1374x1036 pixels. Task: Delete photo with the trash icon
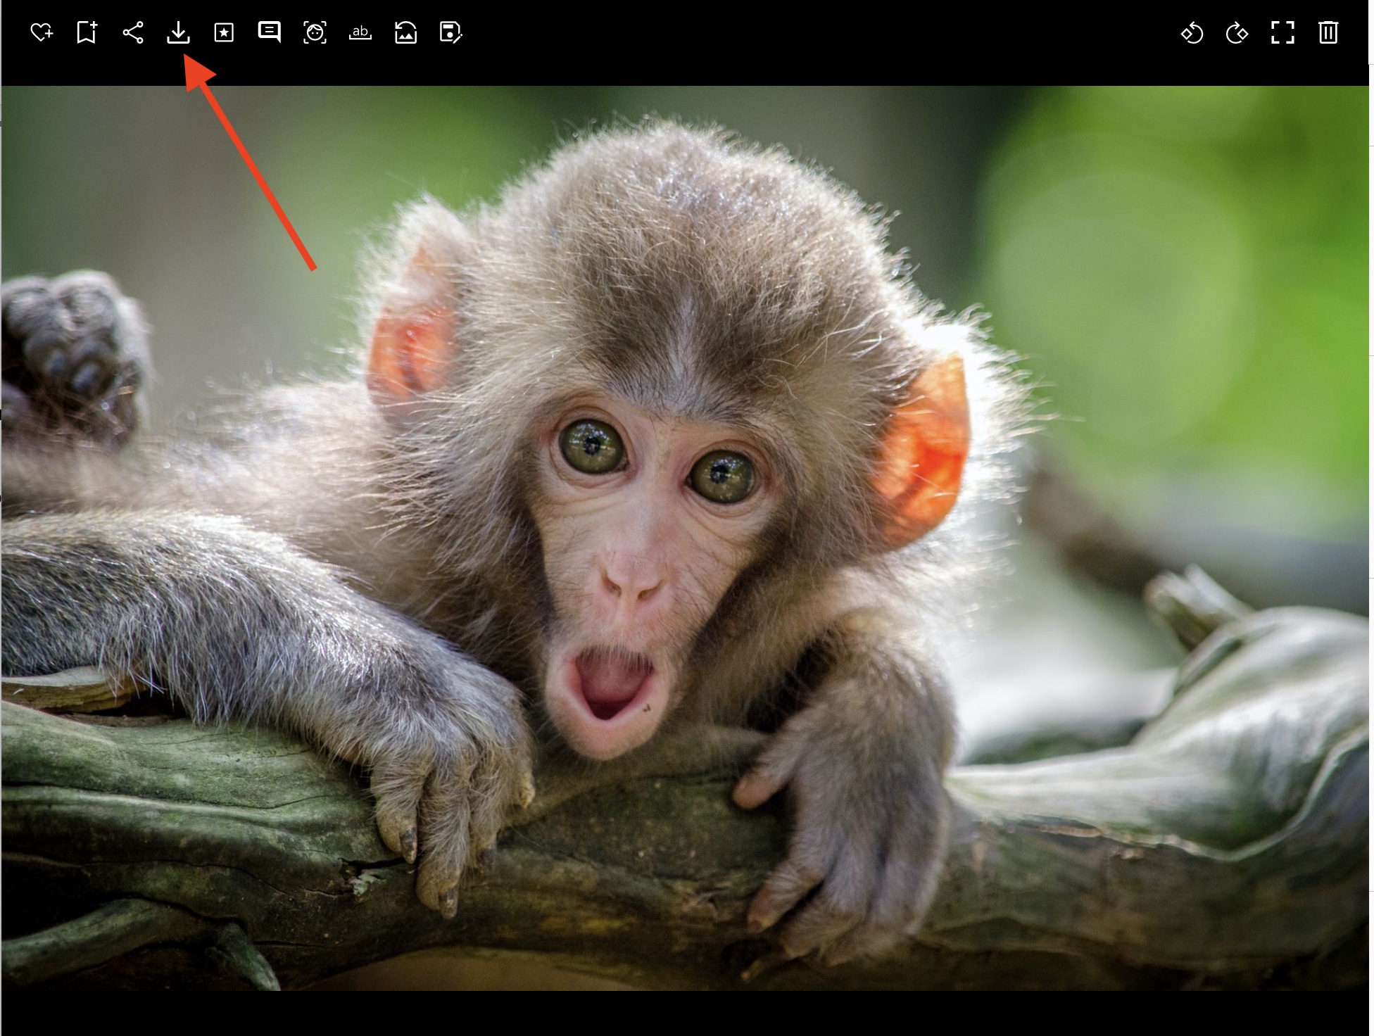coord(1328,32)
